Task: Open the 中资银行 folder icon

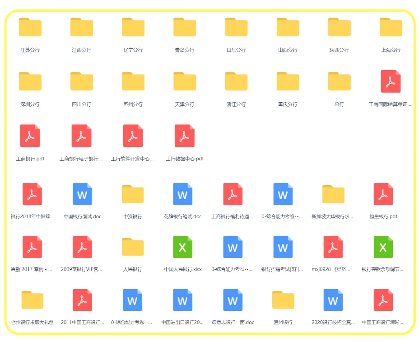Action: point(133,194)
